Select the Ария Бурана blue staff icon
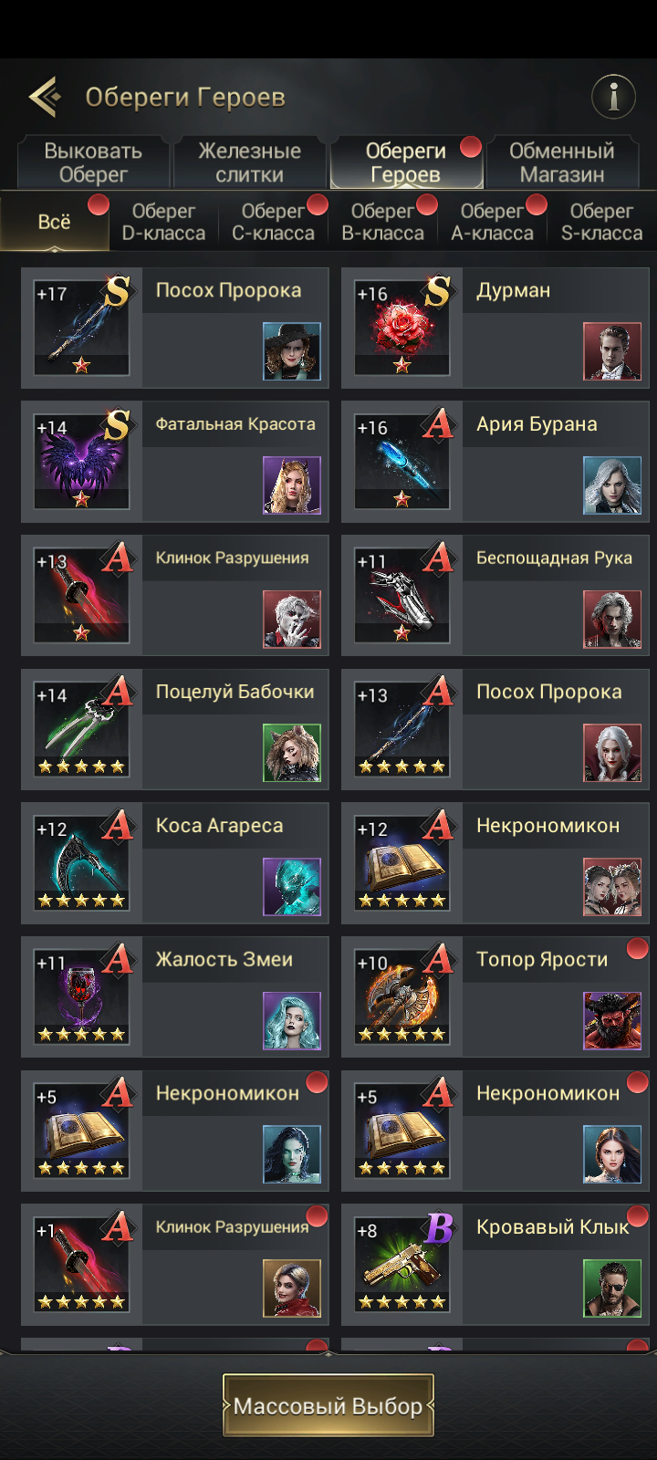 click(401, 461)
